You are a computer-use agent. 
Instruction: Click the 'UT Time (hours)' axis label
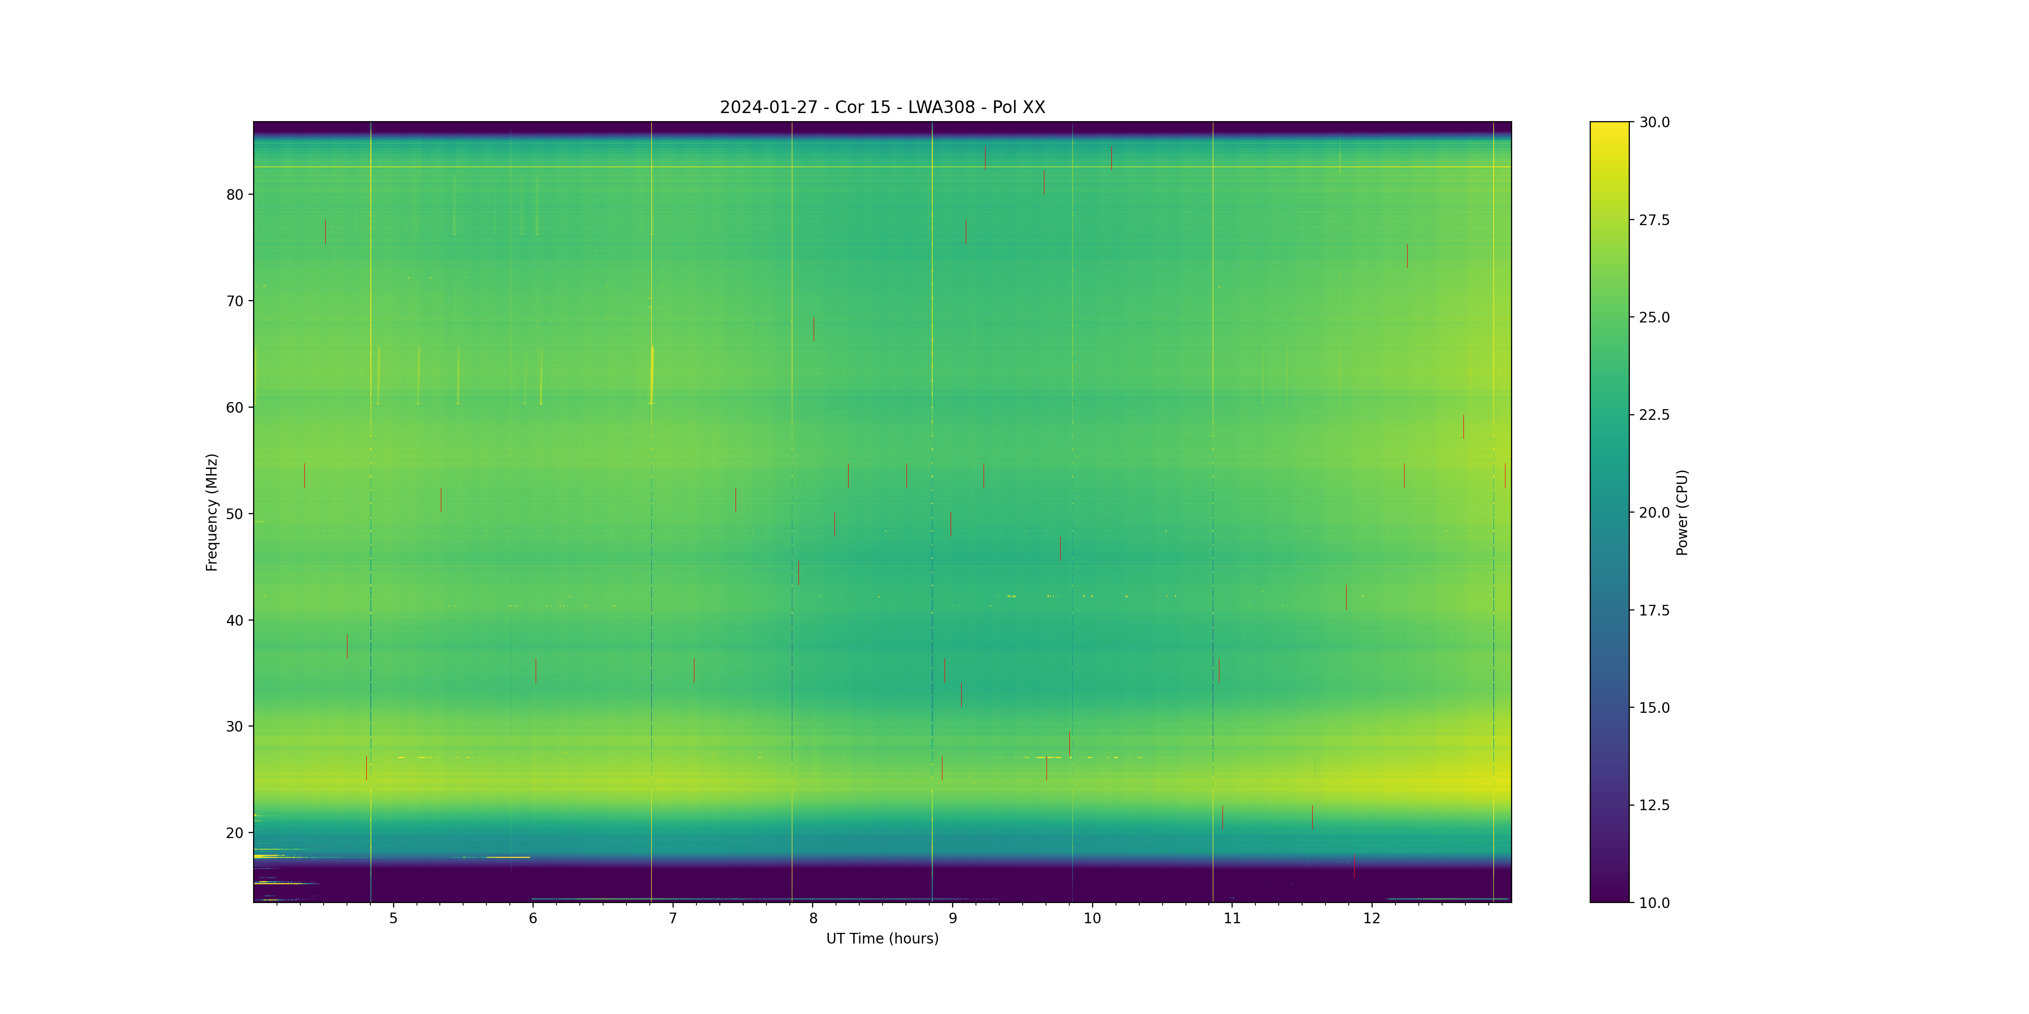pyautogui.click(x=882, y=938)
